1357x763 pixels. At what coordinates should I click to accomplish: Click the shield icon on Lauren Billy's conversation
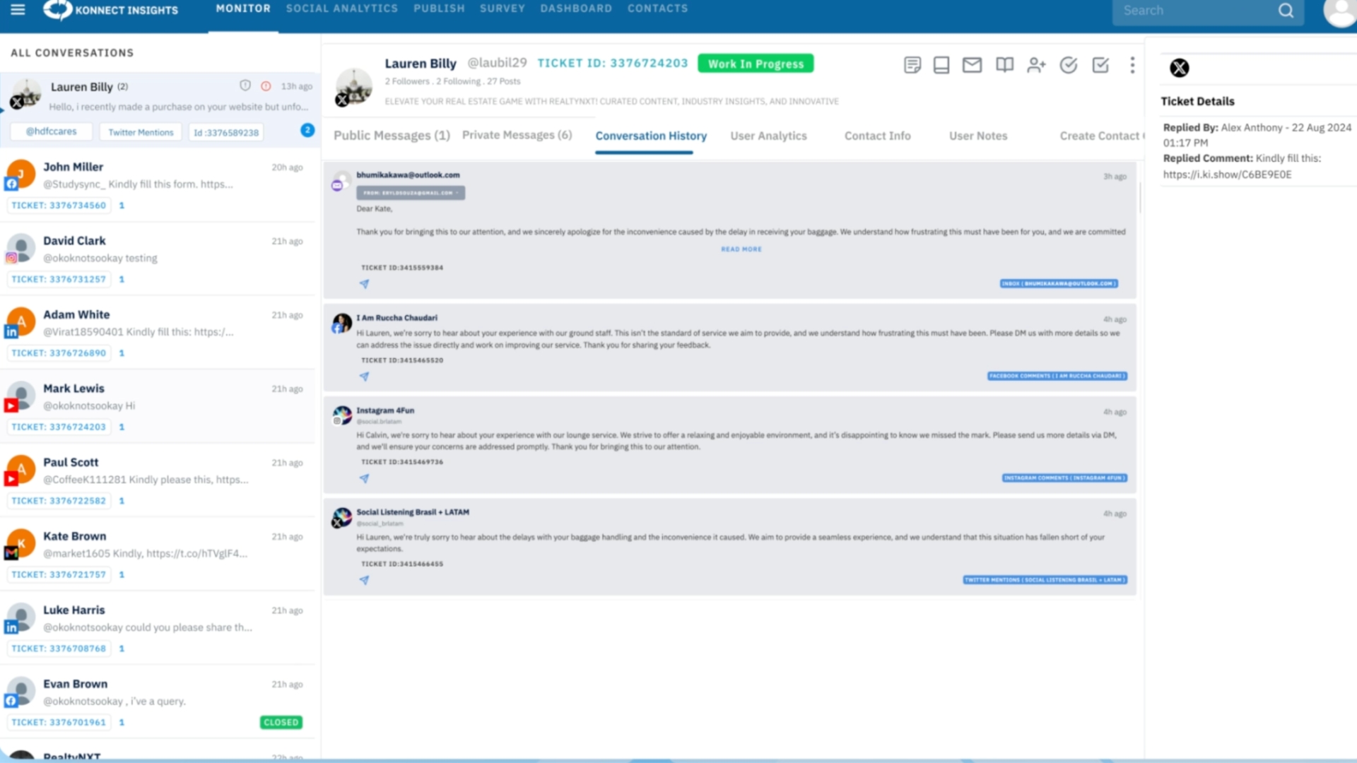click(x=245, y=85)
